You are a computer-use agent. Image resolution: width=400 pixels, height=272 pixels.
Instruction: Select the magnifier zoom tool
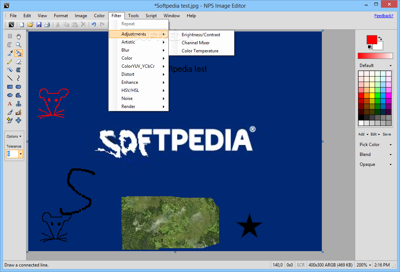tap(18, 45)
